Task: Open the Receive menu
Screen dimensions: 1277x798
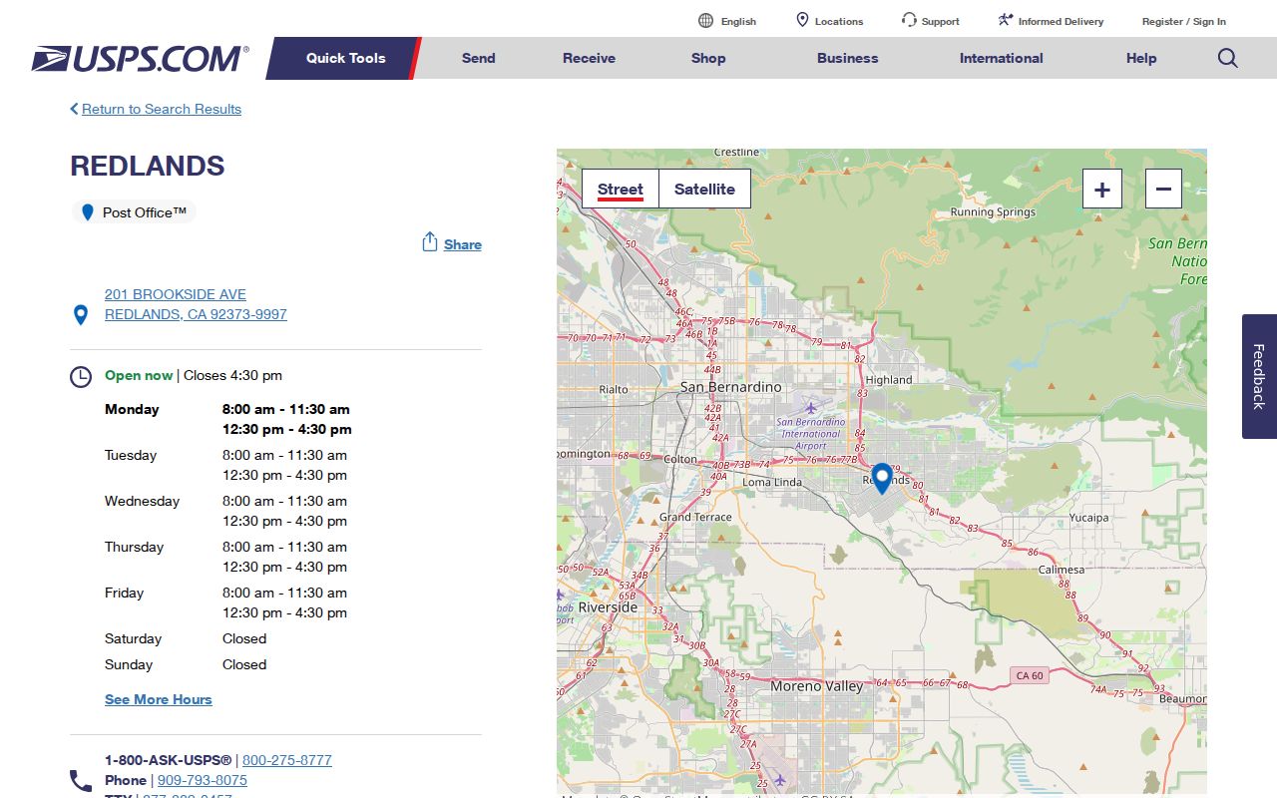Action: point(589,58)
